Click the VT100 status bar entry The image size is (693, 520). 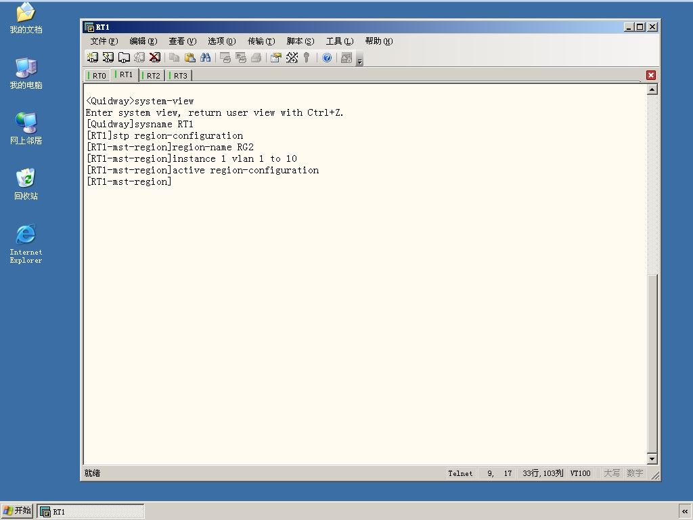(x=580, y=473)
